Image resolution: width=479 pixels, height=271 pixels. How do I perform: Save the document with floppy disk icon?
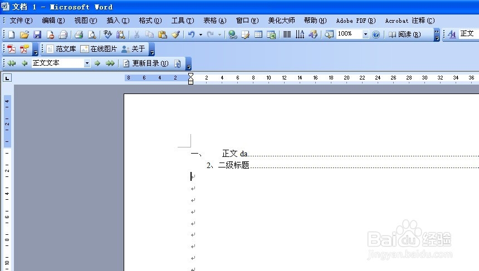coord(37,34)
